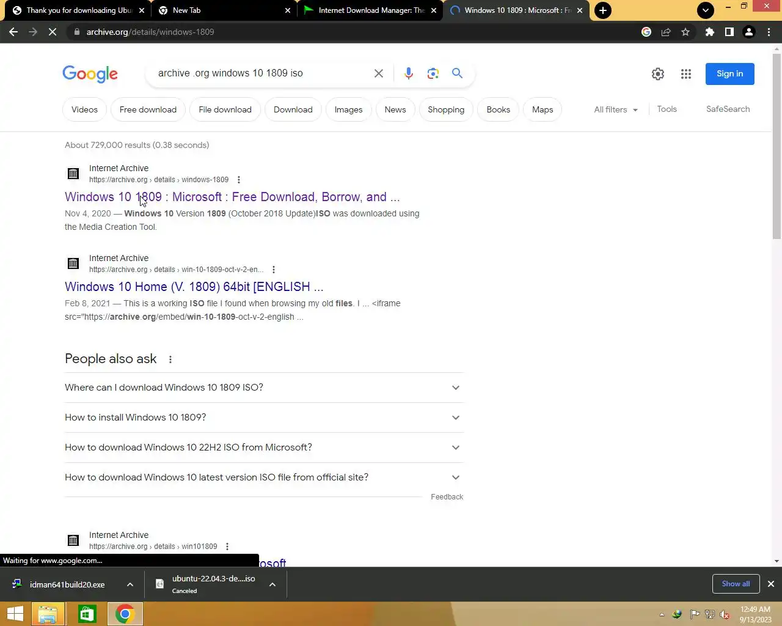Stop loading the page with the X button
This screenshot has height=626, width=782.
[53, 32]
